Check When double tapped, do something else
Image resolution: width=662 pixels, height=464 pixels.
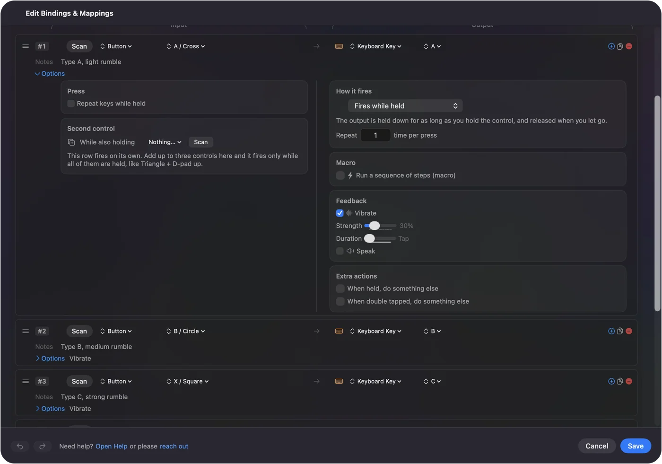point(340,301)
